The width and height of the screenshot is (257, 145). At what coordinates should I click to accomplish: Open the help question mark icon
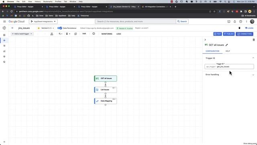click(x=241, y=21)
